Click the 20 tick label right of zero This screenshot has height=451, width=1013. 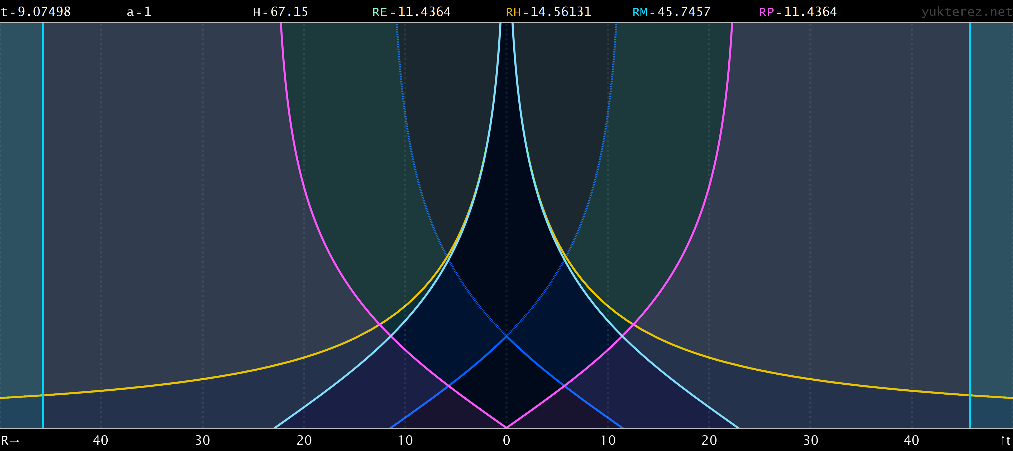click(x=709, y=440)
